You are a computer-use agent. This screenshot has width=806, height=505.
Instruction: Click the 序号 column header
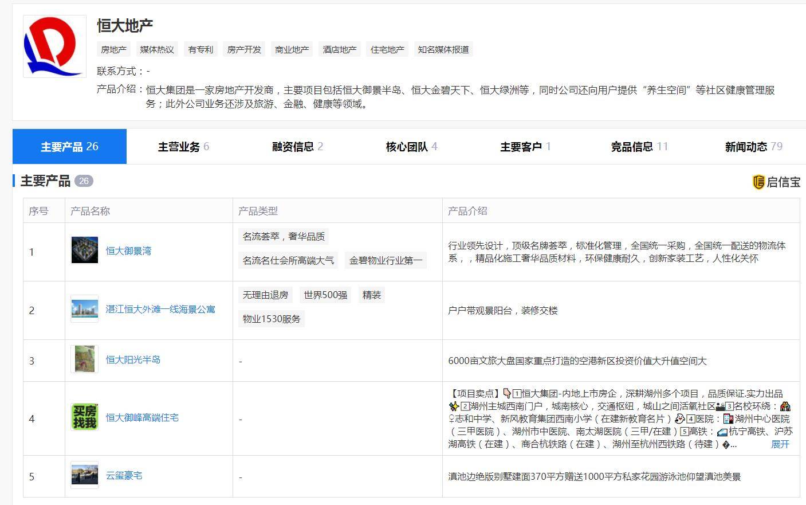(38, 211)
